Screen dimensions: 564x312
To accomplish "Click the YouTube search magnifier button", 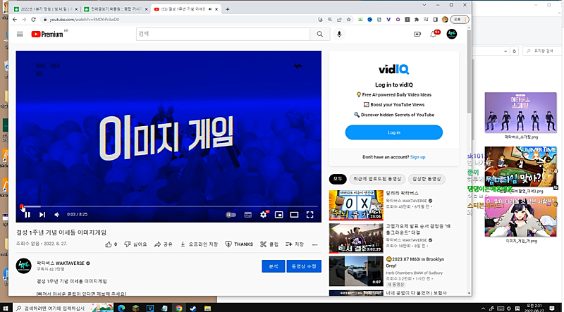I will point(320,34).
